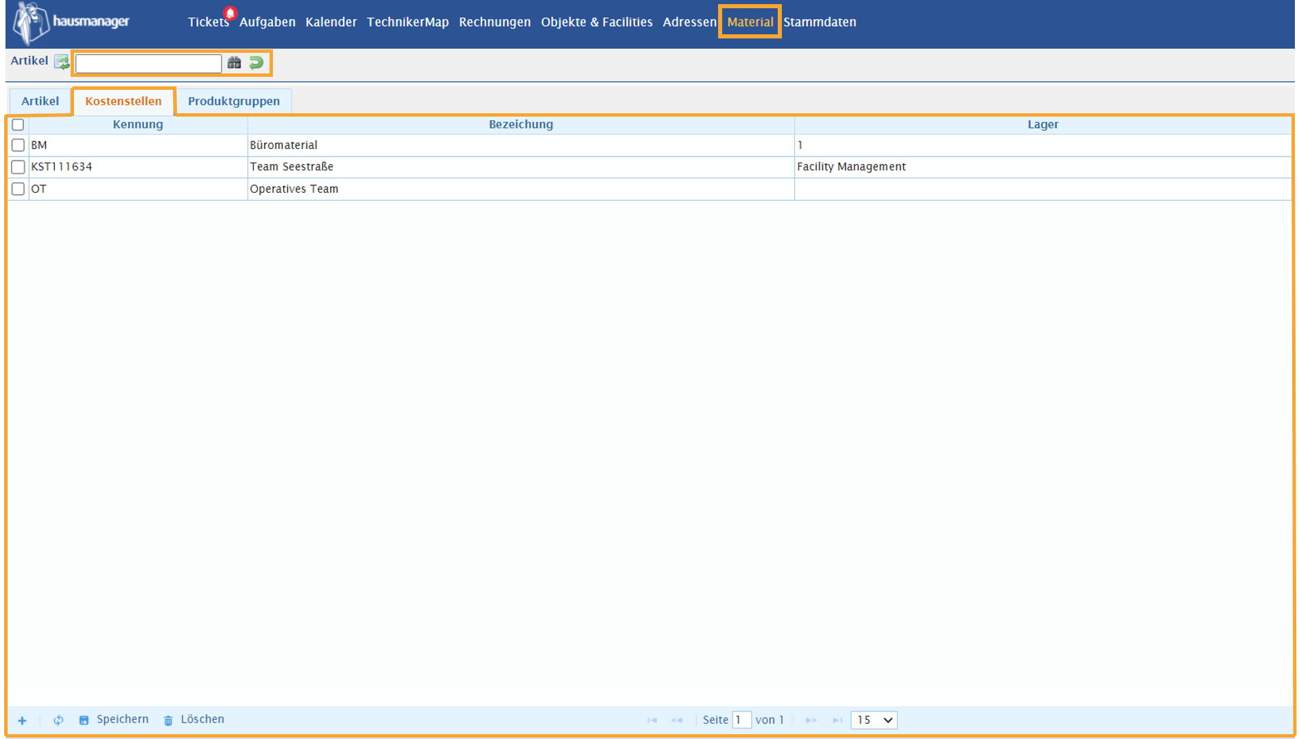Open the Material menu
The width and height of the screenshot is (1299, 739).
pyautogui.click(x=750, y=22)
